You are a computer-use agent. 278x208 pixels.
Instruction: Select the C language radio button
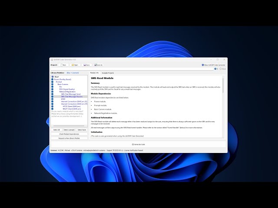coord(215,69)
